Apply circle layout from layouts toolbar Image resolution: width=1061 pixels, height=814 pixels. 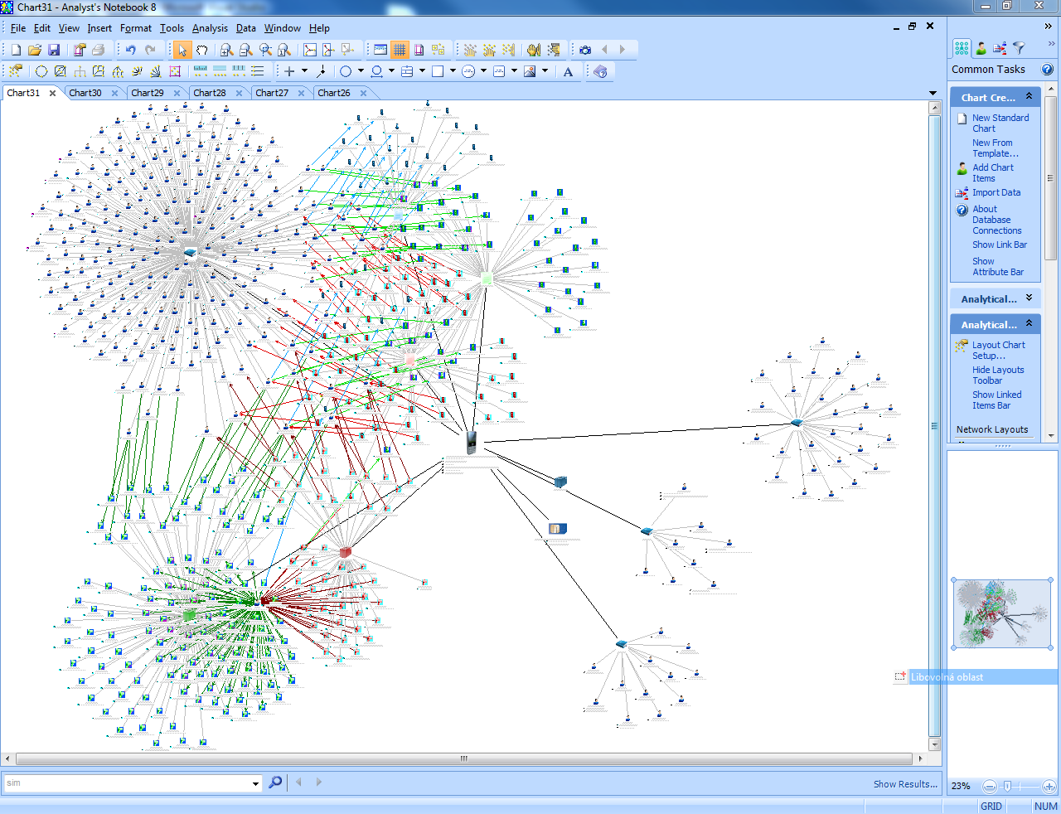pyautogui.click(x=41, y=71)
